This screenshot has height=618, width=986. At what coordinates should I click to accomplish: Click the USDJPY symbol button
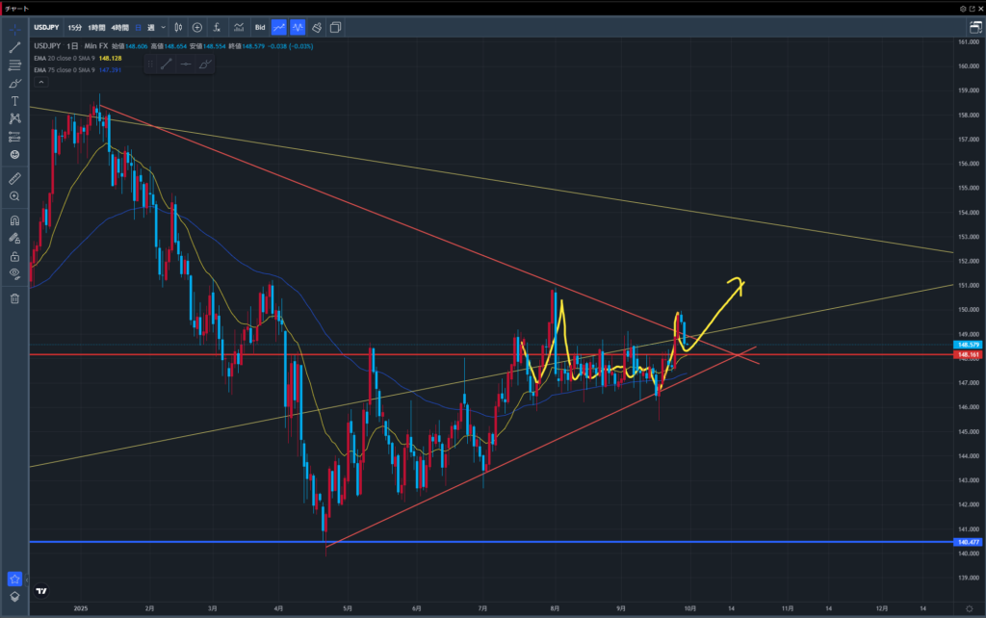coord(48,28)
